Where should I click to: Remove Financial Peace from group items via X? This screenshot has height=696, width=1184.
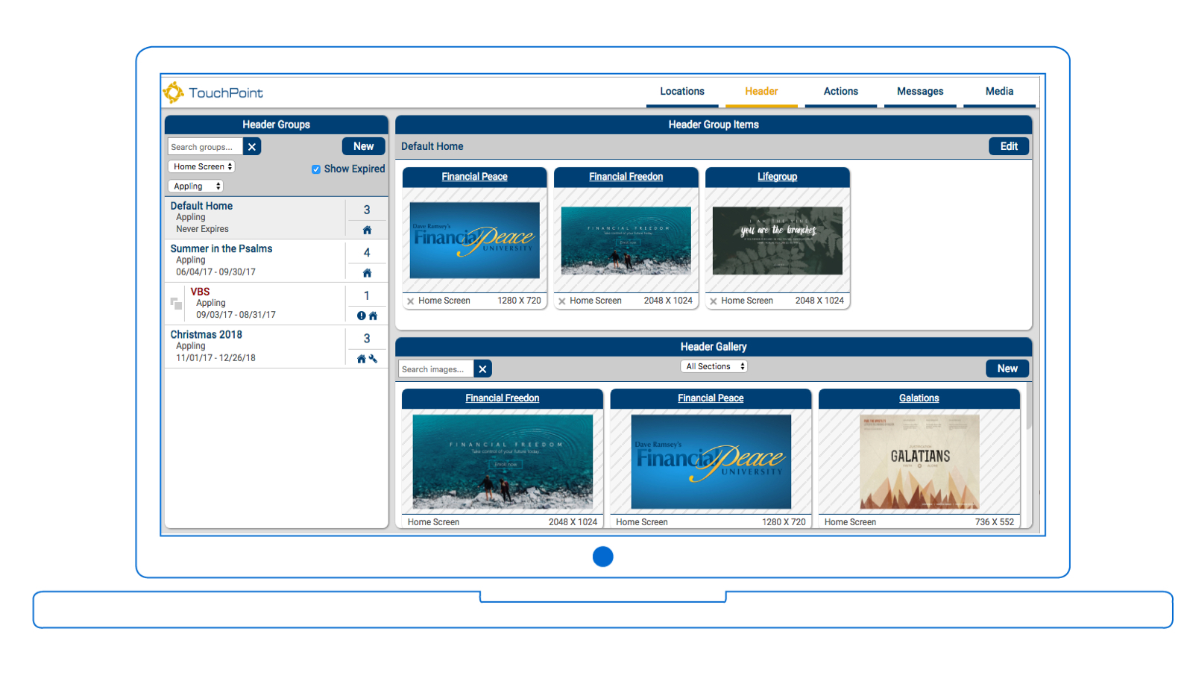(410, 301)
